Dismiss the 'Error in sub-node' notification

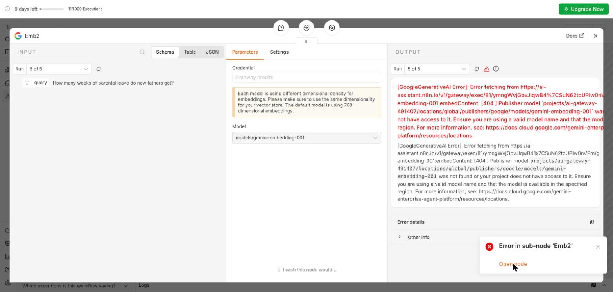tap(598, 247)
